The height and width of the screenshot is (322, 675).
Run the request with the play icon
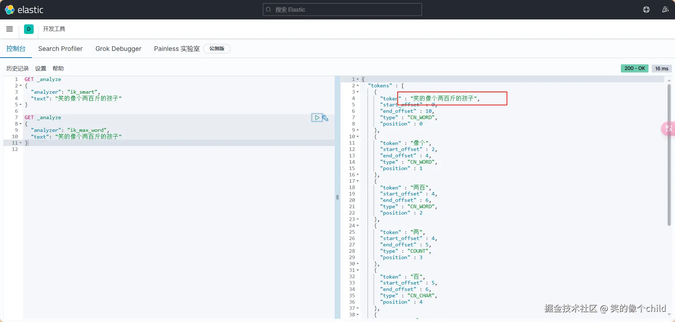[317, 118]
